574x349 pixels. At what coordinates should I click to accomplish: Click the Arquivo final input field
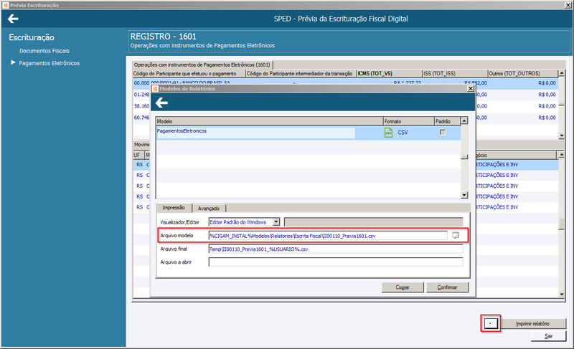[x=336, y=249]
